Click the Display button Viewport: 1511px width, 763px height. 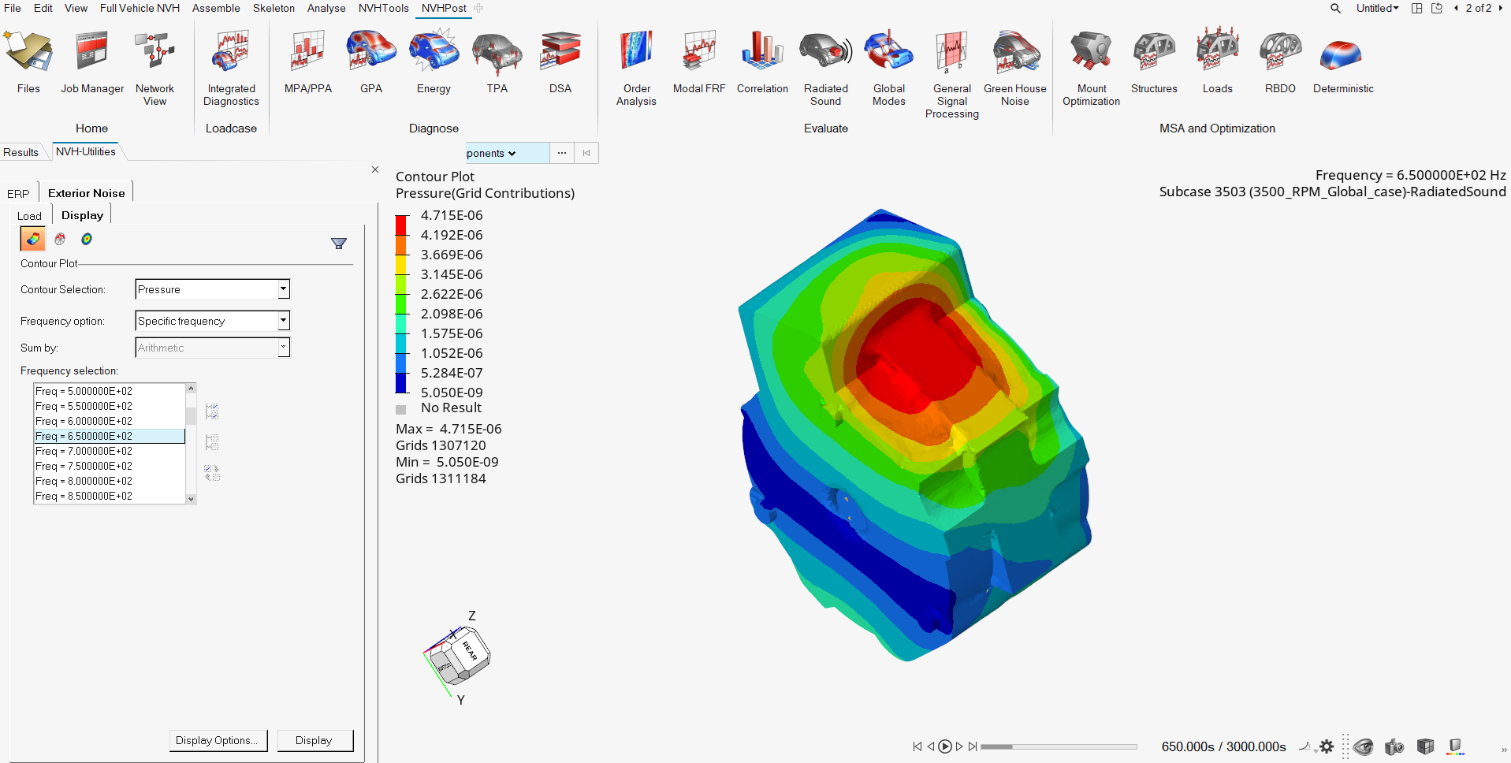pos(314,741)
